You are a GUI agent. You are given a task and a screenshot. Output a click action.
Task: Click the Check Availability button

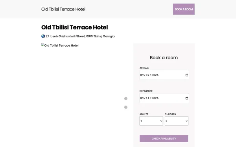(x=164, y=139)
